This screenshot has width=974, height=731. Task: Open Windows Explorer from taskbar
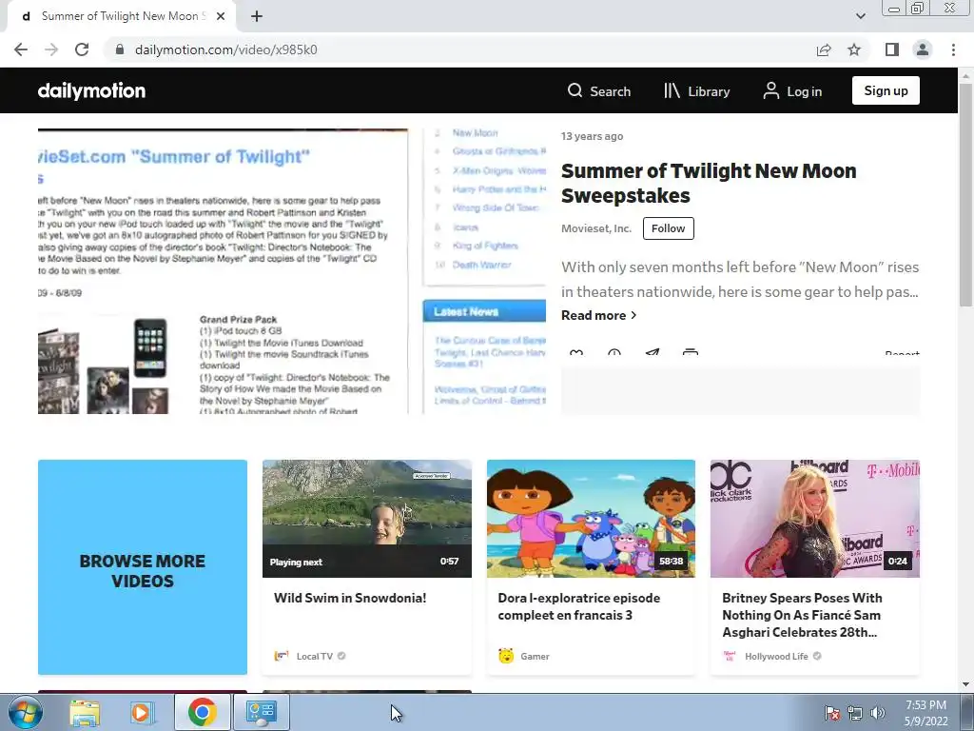pos(85,712)
